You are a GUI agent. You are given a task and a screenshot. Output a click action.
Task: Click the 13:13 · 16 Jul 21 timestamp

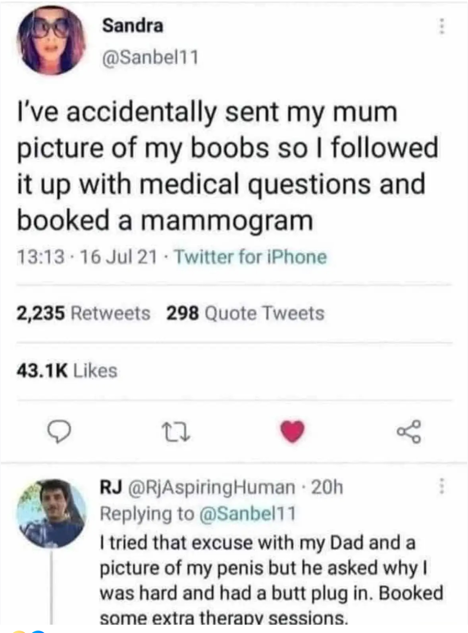pyautogui.click(x=87, y=257)
